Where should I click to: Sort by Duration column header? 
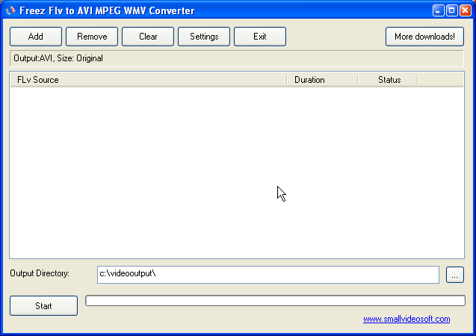pos(322,80)
